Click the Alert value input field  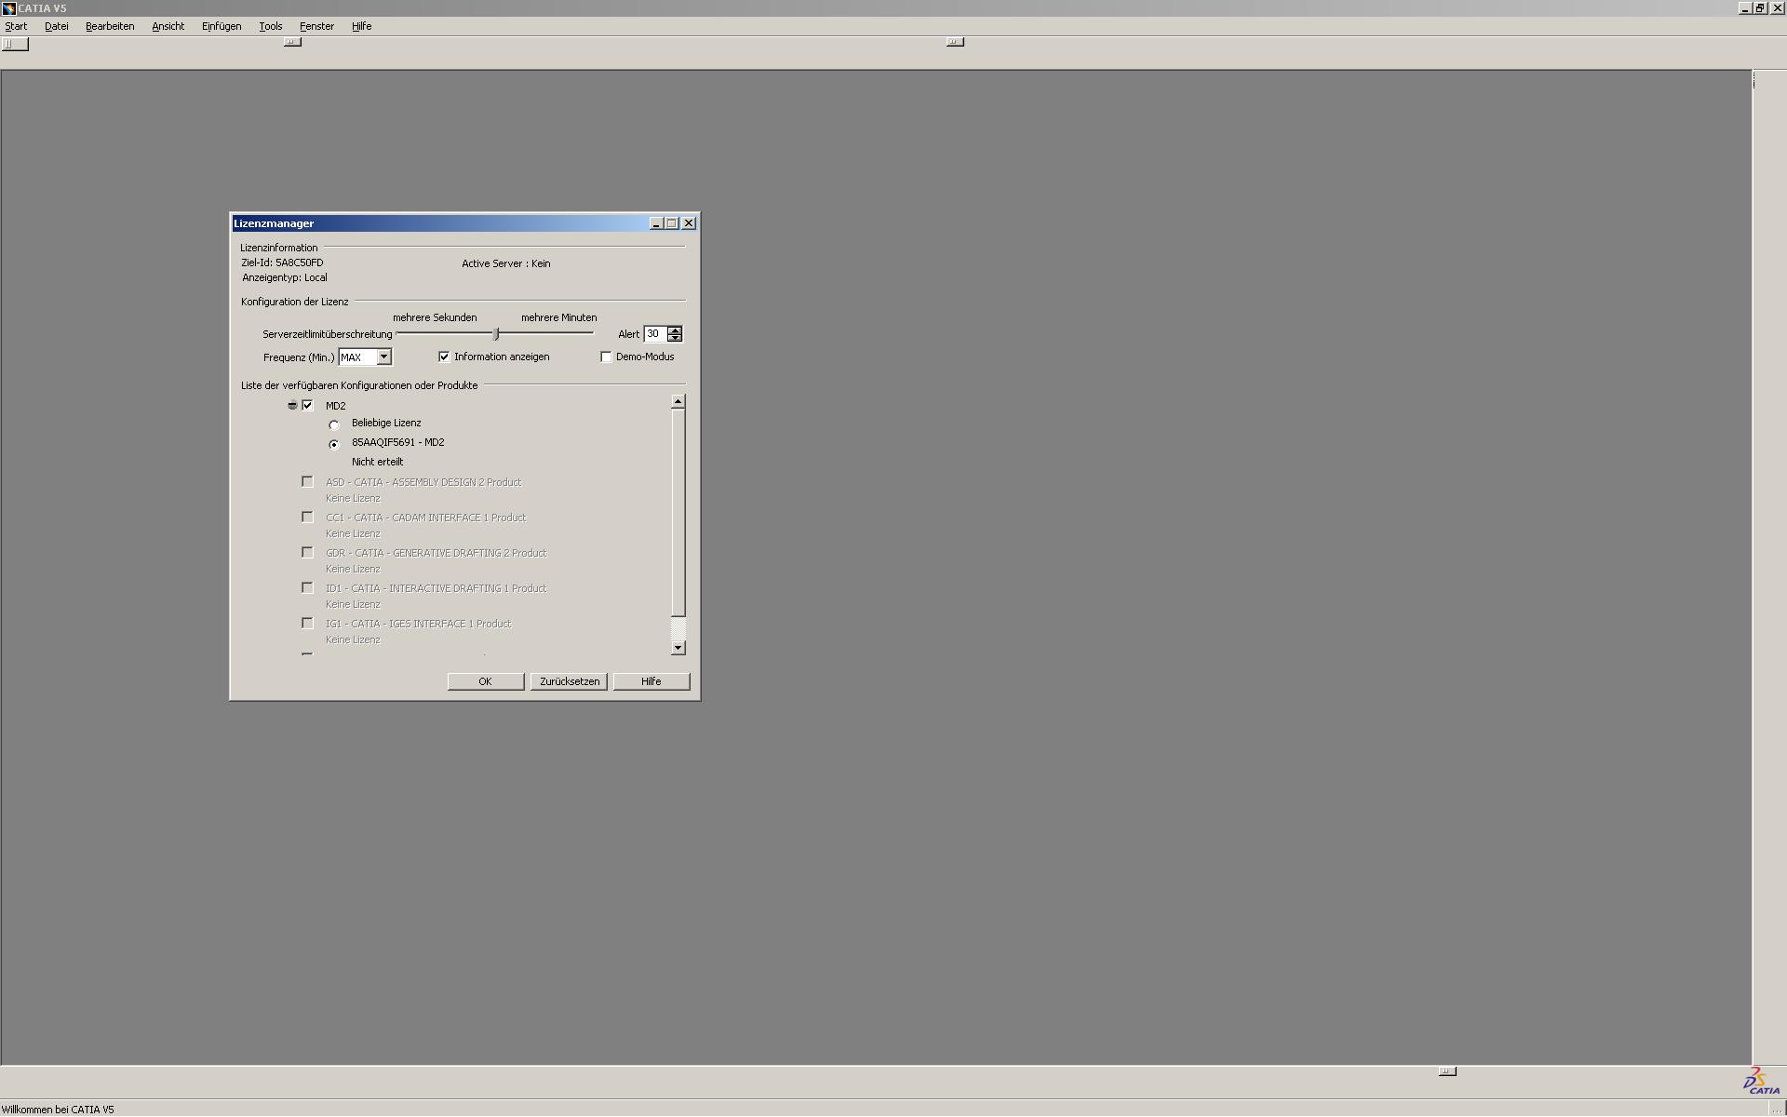click(x=655, y=334)
